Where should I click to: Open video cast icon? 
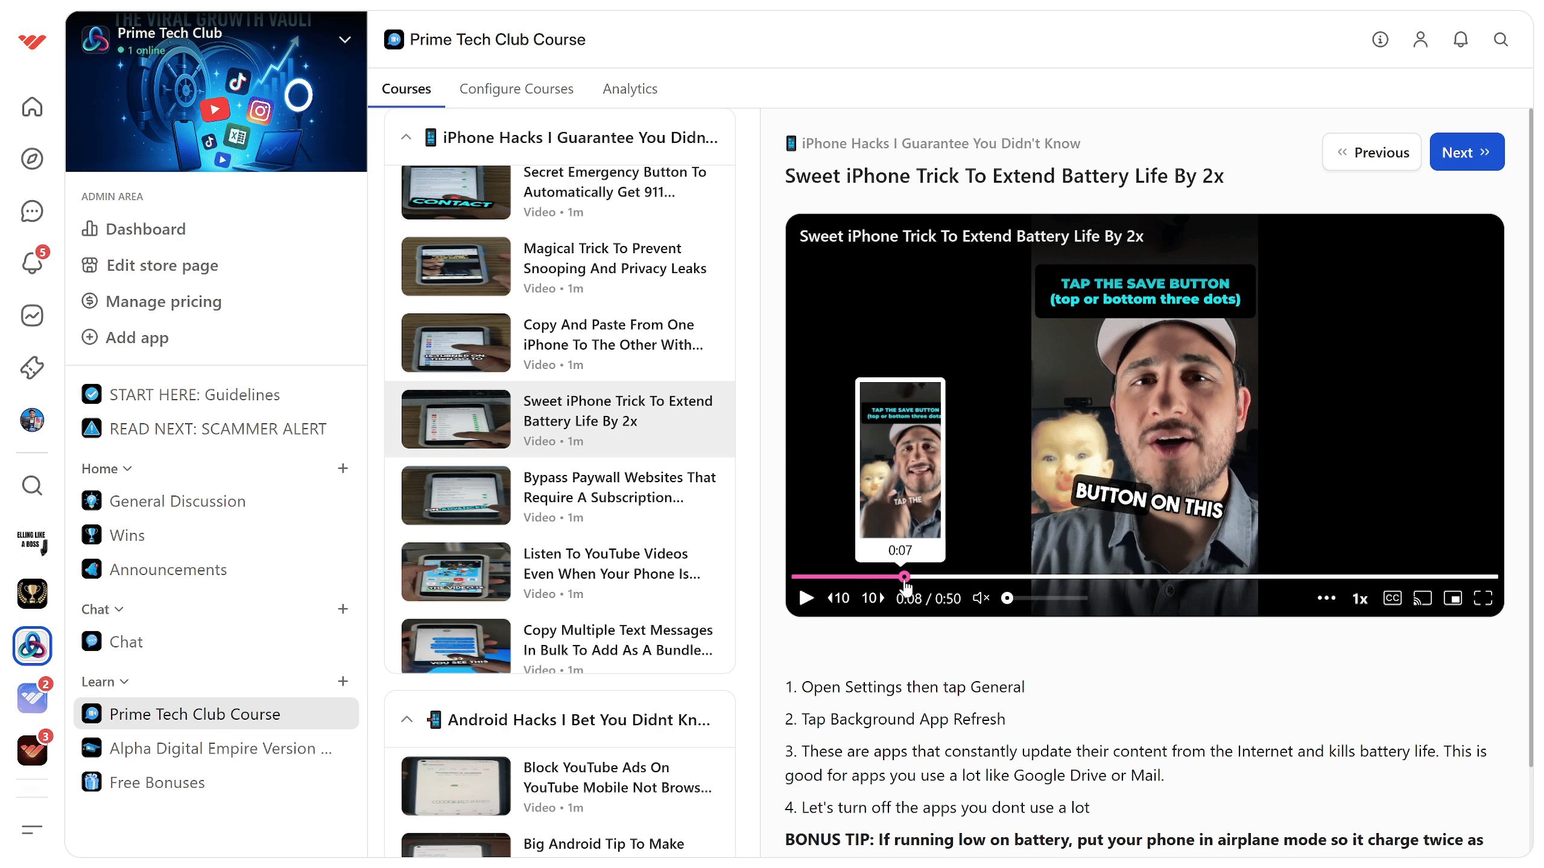click(x=1422, y=598)
